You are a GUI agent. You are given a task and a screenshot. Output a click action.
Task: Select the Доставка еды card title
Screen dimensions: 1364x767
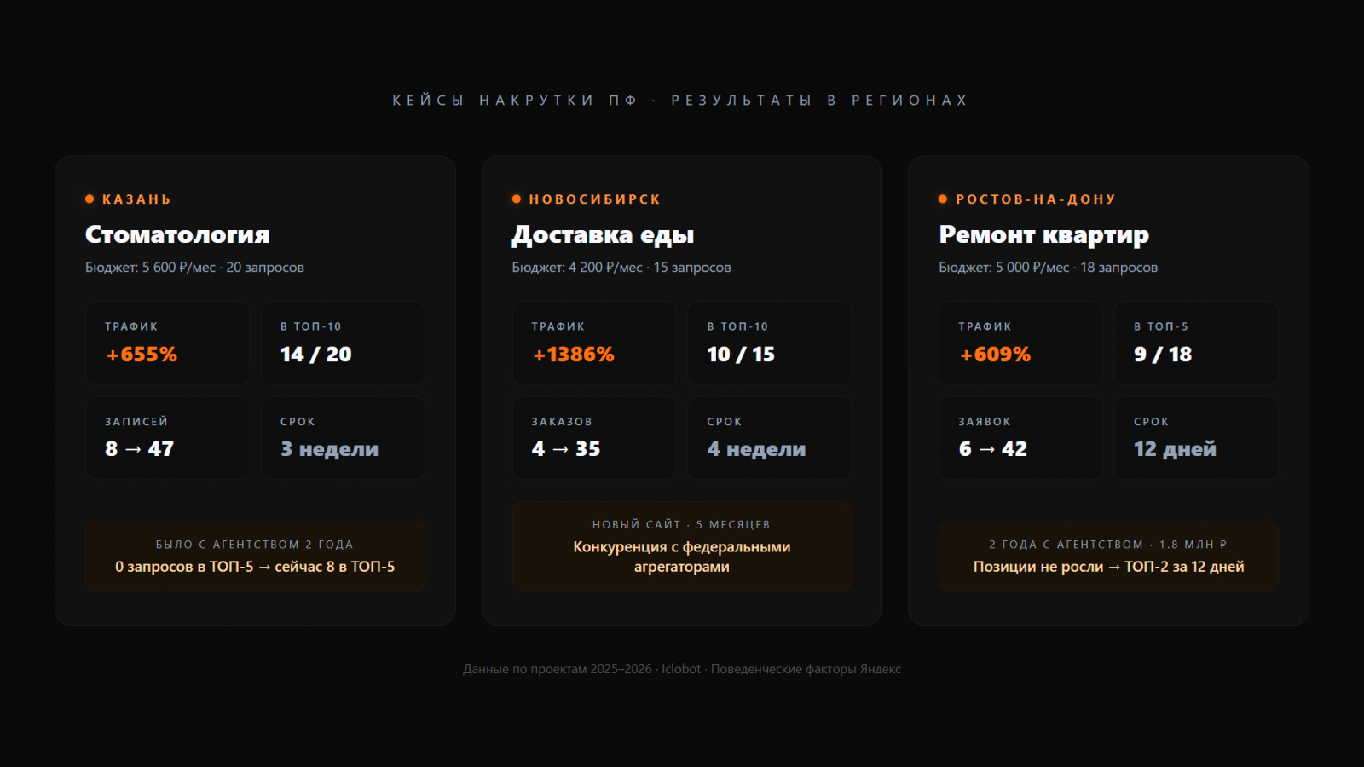603,234
